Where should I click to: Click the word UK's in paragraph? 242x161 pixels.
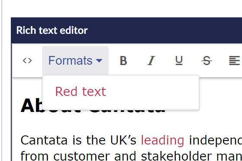pos(123,140)
